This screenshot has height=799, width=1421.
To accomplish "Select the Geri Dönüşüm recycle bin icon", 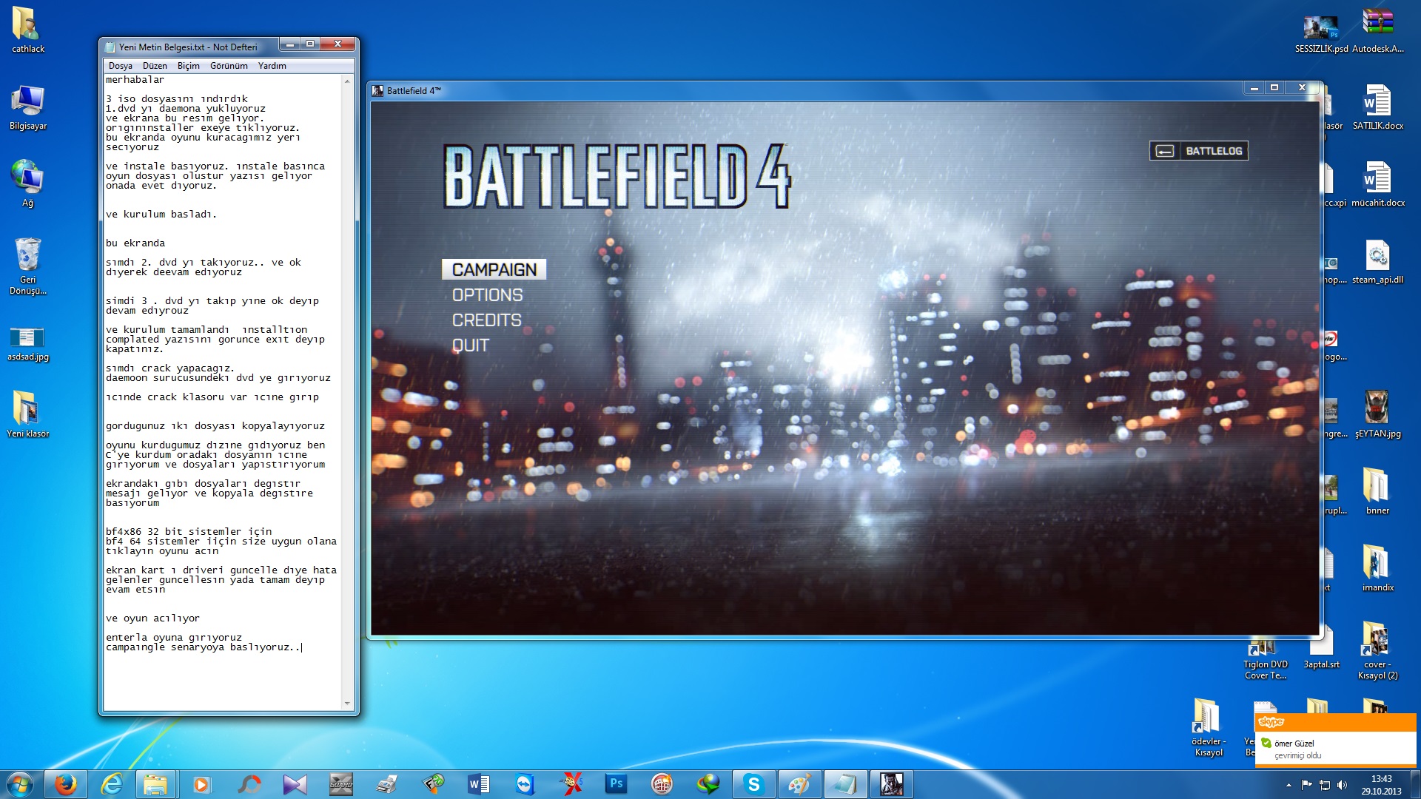I will pos(27,266).
